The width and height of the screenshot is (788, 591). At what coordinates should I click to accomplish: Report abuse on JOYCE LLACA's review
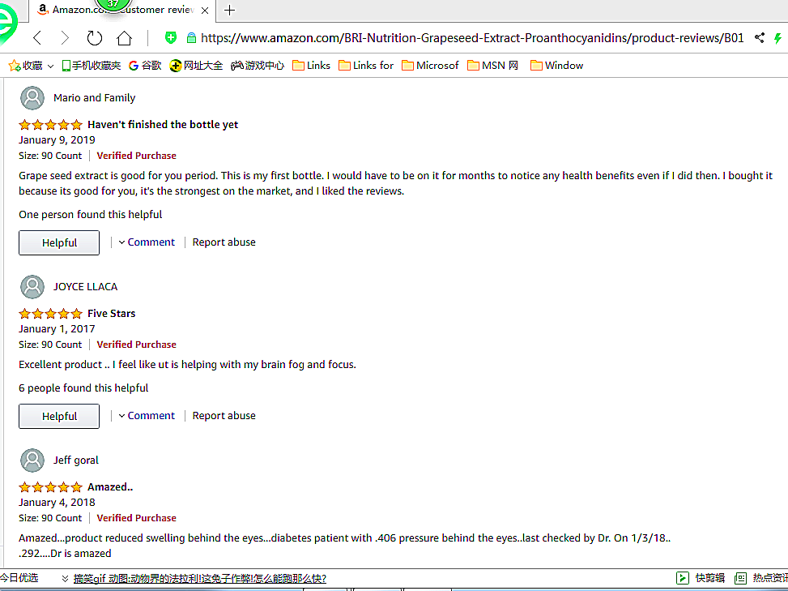[224, 416]
